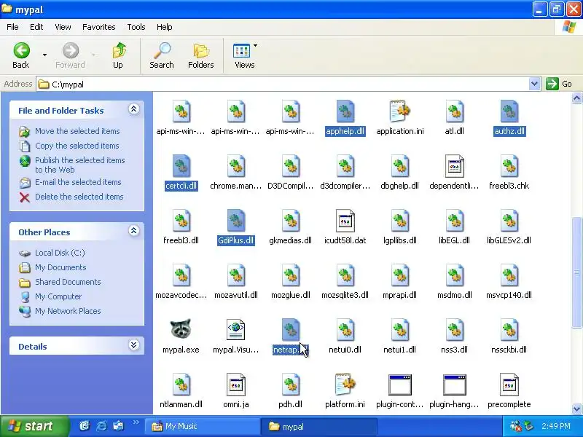
Task: Open the Edit menu
Action: coord(36,27)
